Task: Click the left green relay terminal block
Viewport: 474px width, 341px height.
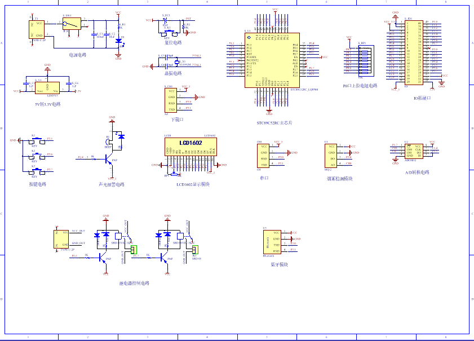Action: (134, 250)
